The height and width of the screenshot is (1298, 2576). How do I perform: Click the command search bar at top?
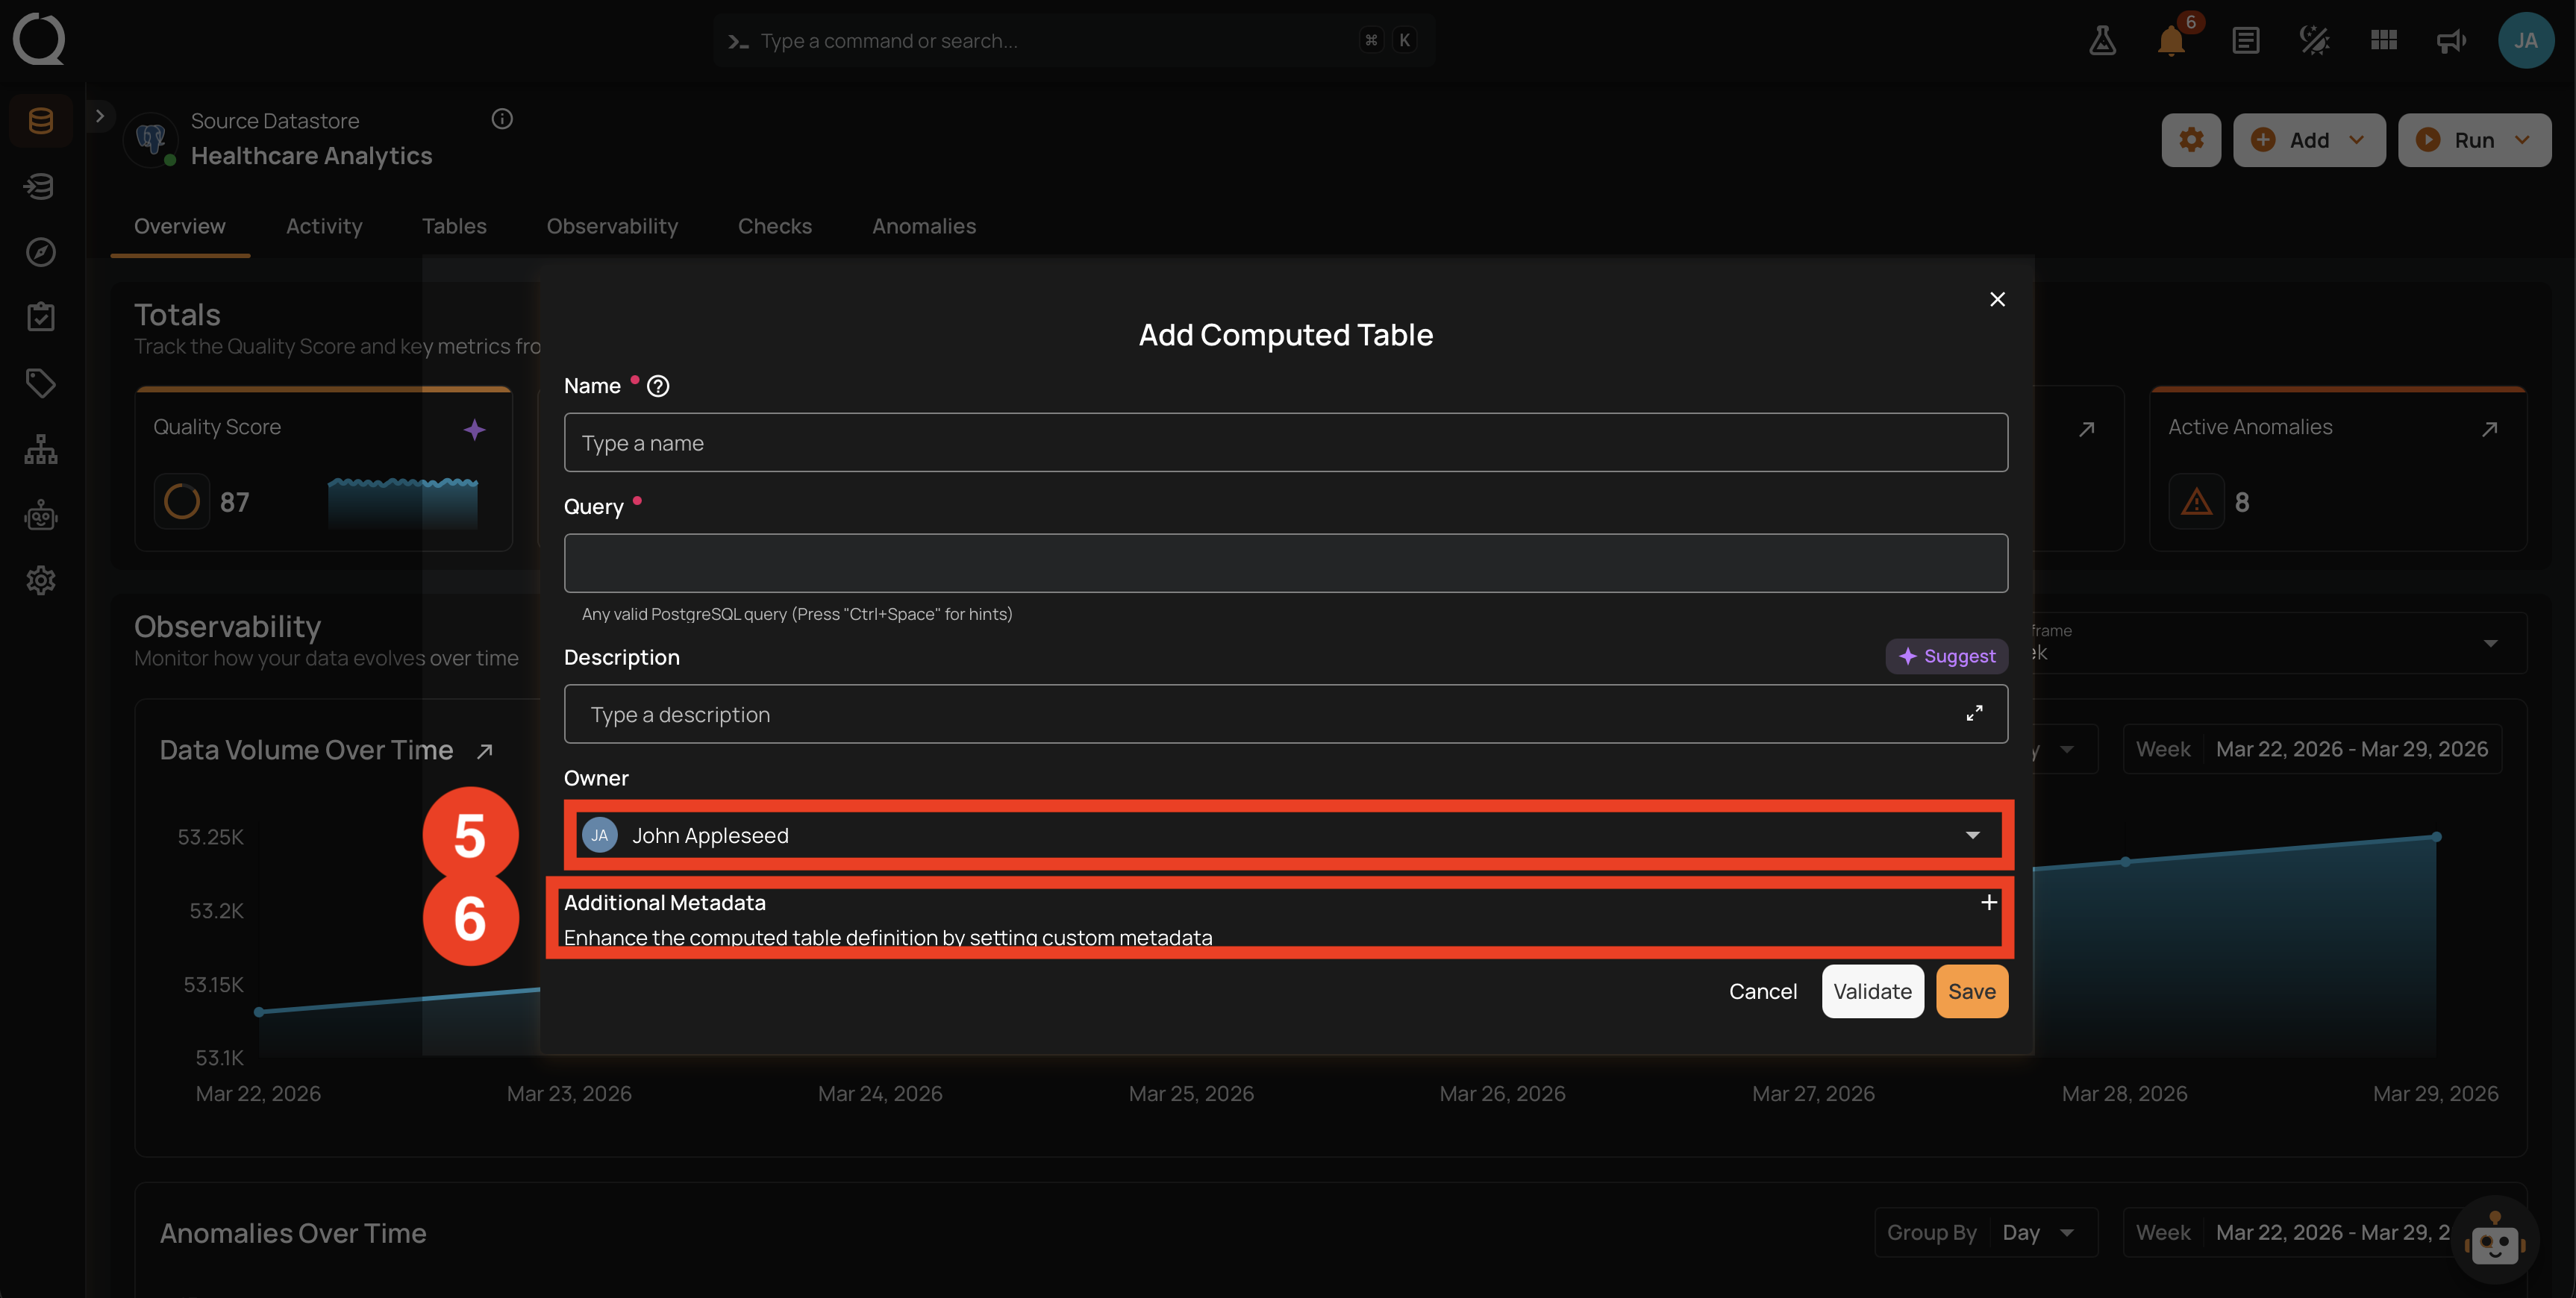(x=1074, y=40)
